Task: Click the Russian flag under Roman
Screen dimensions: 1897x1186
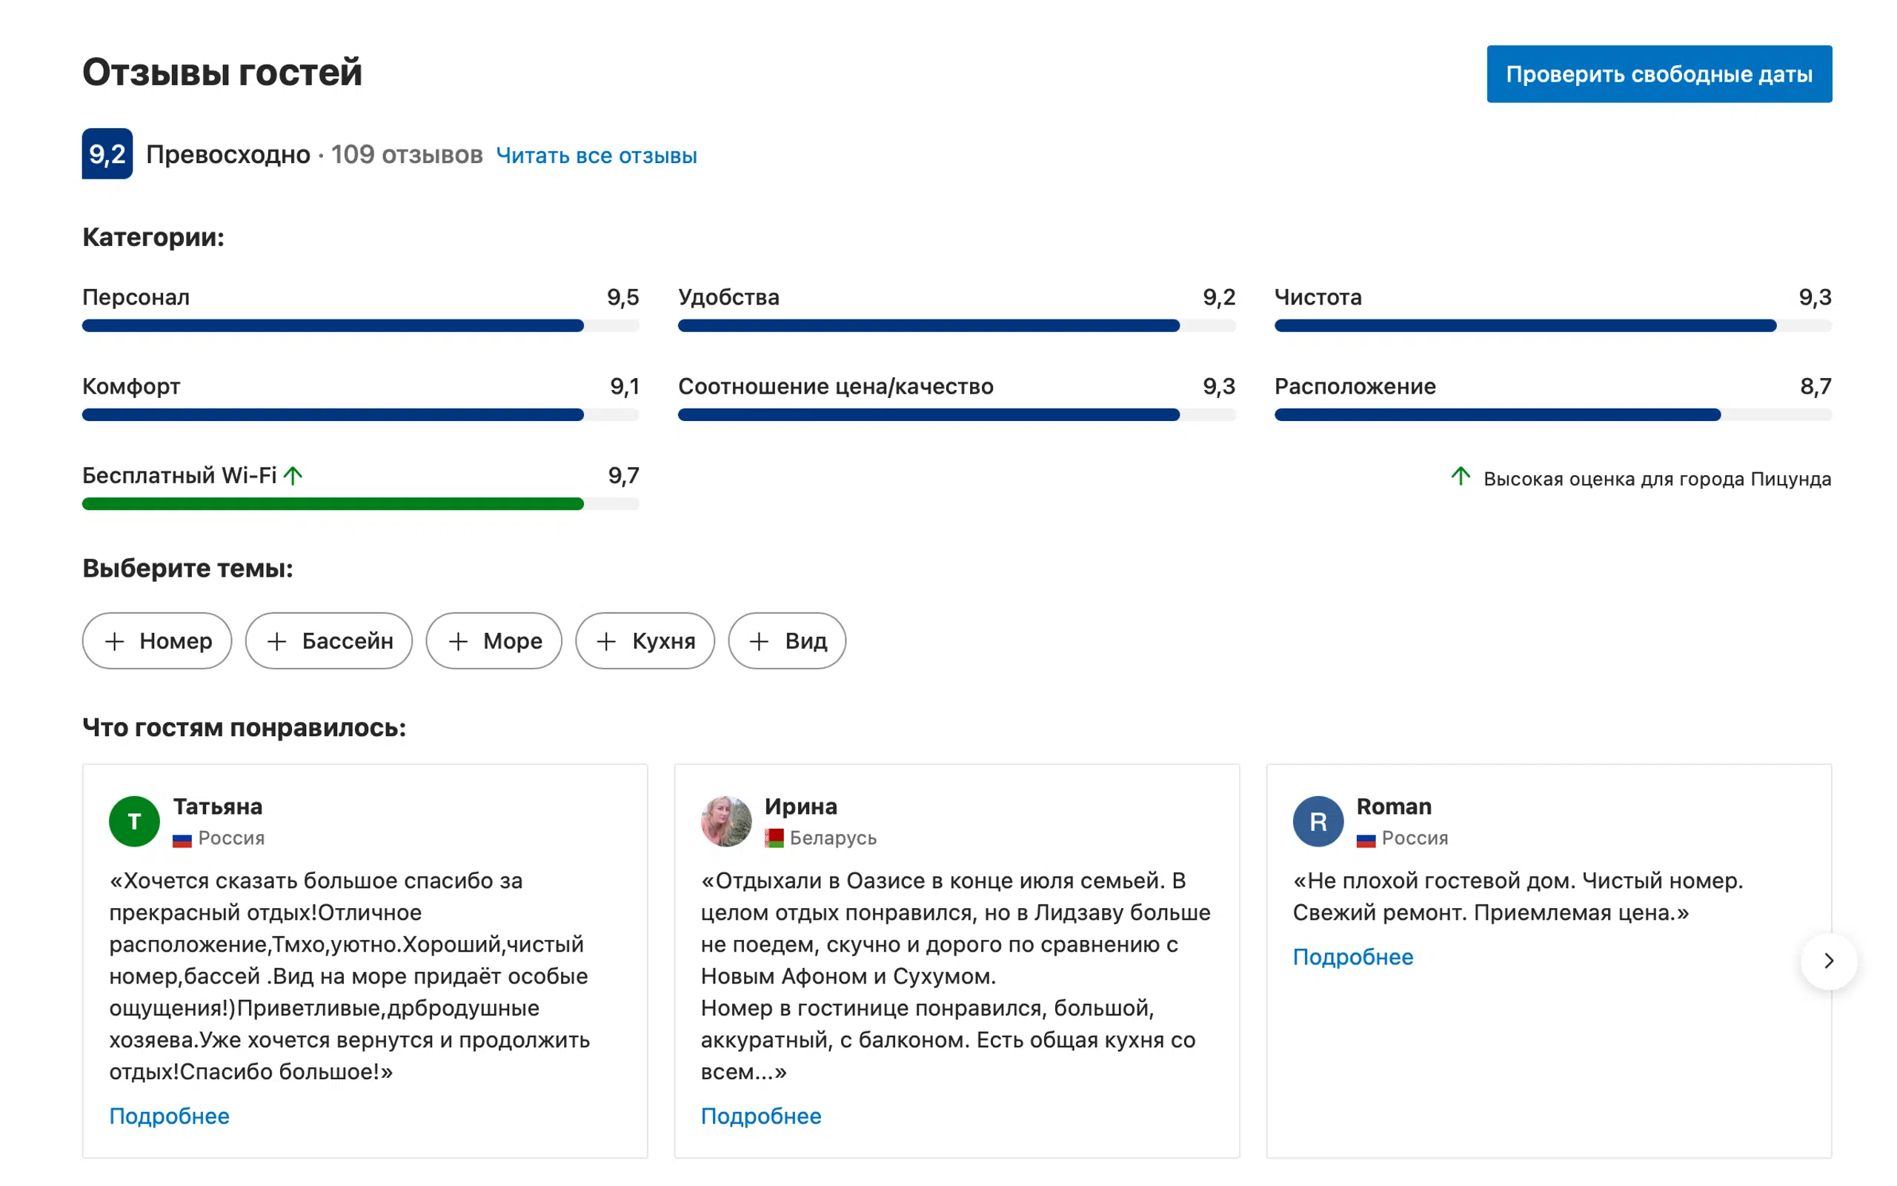Action: click(1366, 839)
